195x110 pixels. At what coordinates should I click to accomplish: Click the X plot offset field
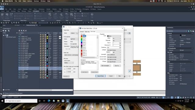click(x=69, y=69)
